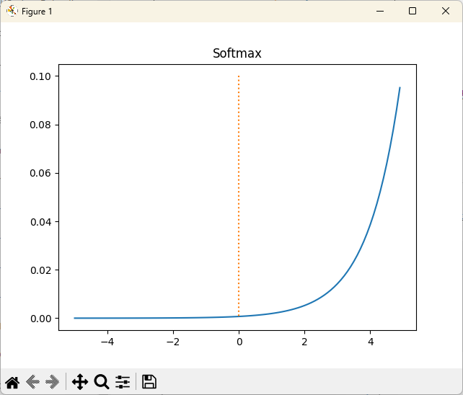Save the figure using the floppy disk icon
Image resolution: width=463 pixels, height=395 pixels.
tap(149, 382)
